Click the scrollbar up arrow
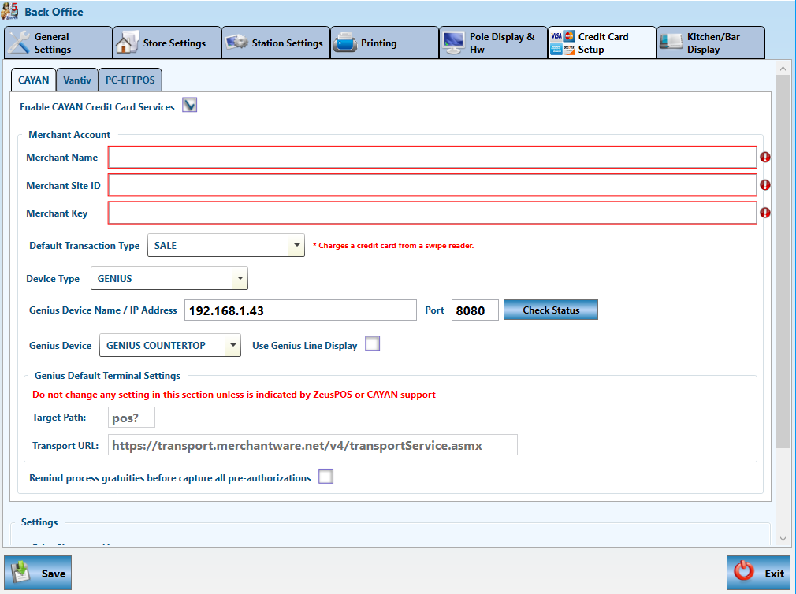This screenshot has width=796, height=594. pyautogui.click(x=783, y=68)
